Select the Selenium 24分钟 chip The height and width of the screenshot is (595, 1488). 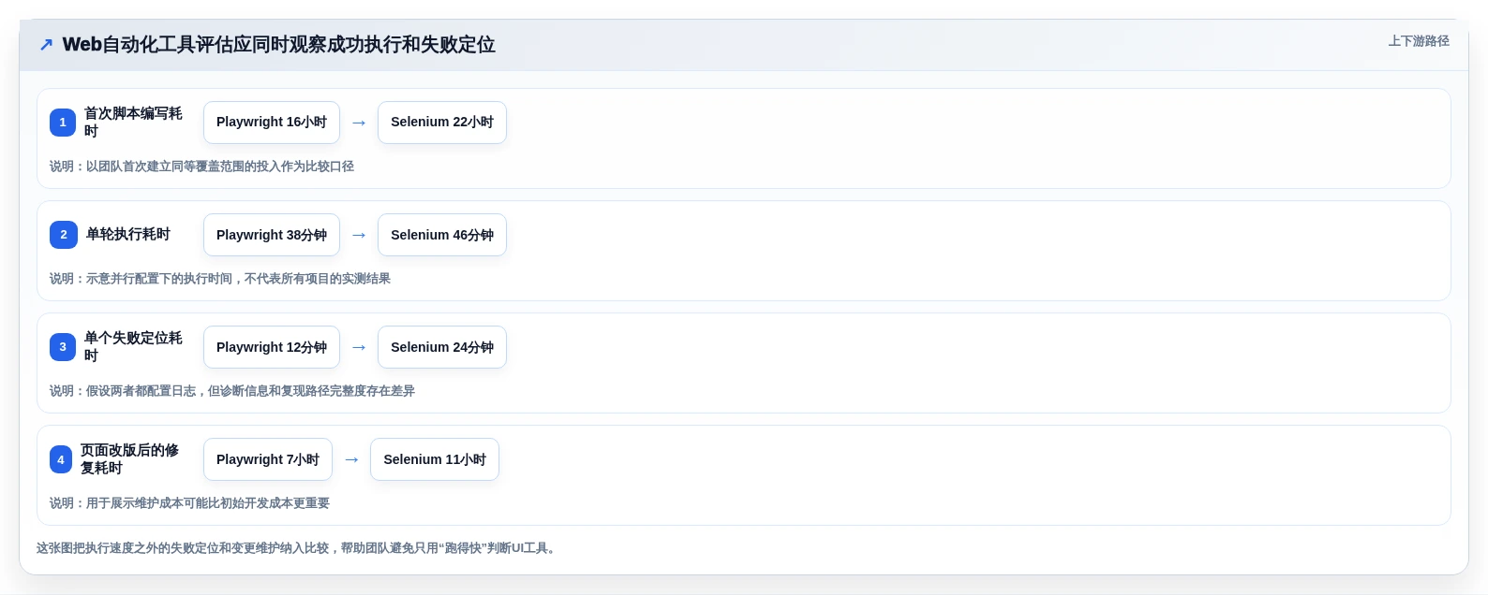[442, 347]
